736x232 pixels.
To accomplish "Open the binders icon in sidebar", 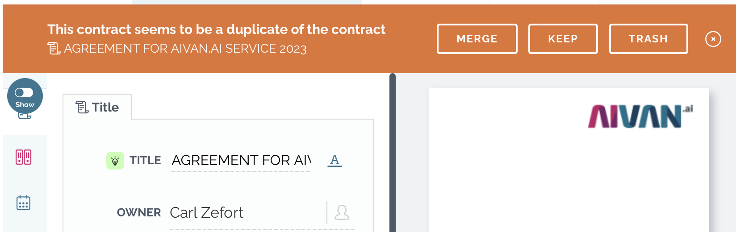I will [24, 157].
